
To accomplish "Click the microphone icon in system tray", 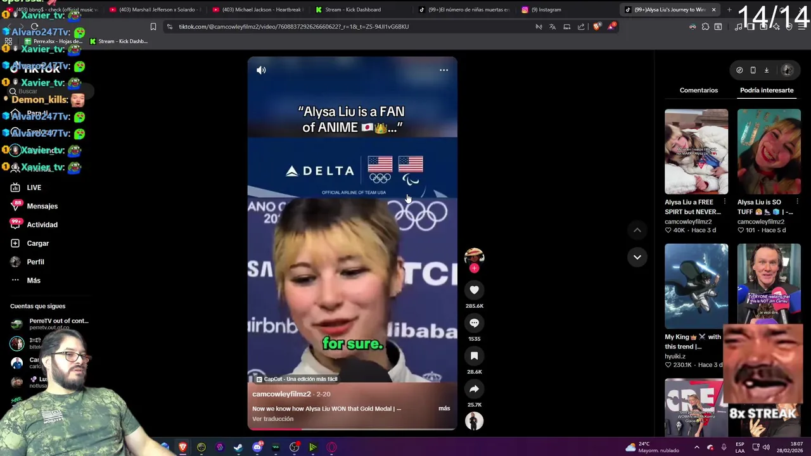I will (724, 448).
